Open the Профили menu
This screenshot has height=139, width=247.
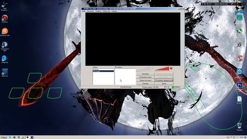coord(98,11)
